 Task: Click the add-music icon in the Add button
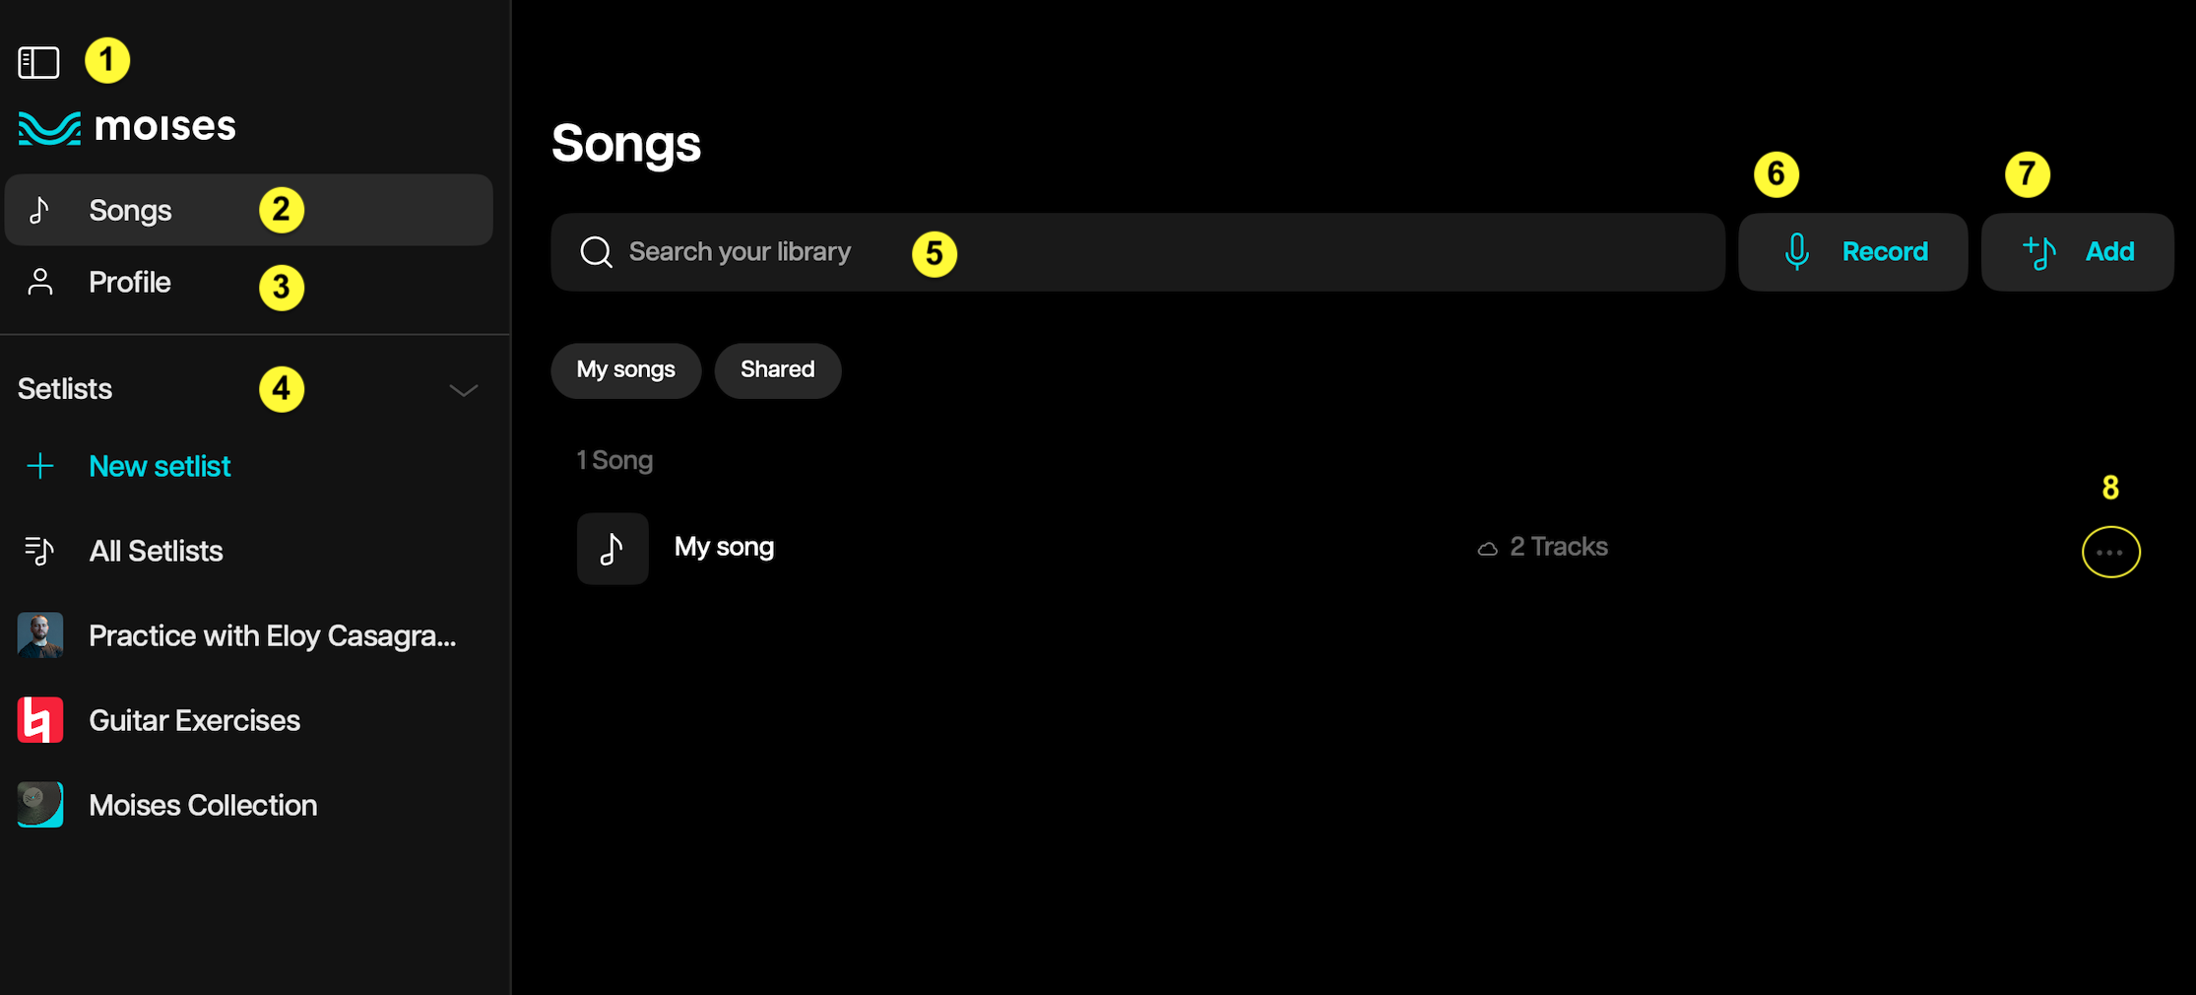(2041, 251)
